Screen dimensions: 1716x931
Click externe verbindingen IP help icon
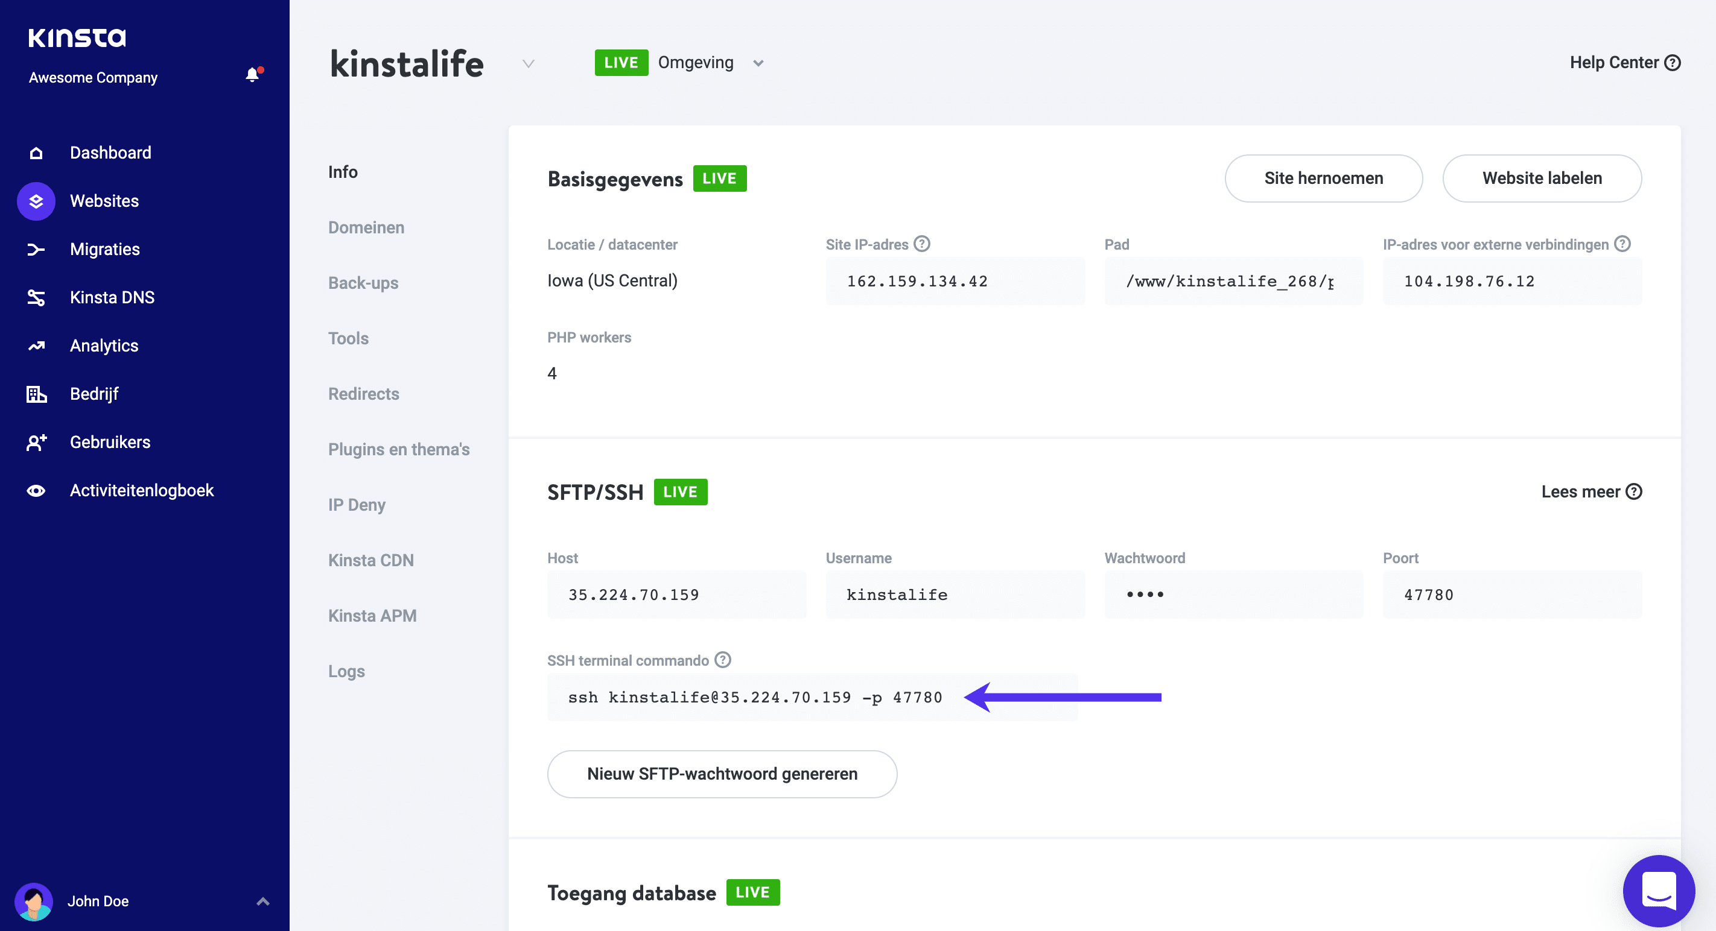1622,244
